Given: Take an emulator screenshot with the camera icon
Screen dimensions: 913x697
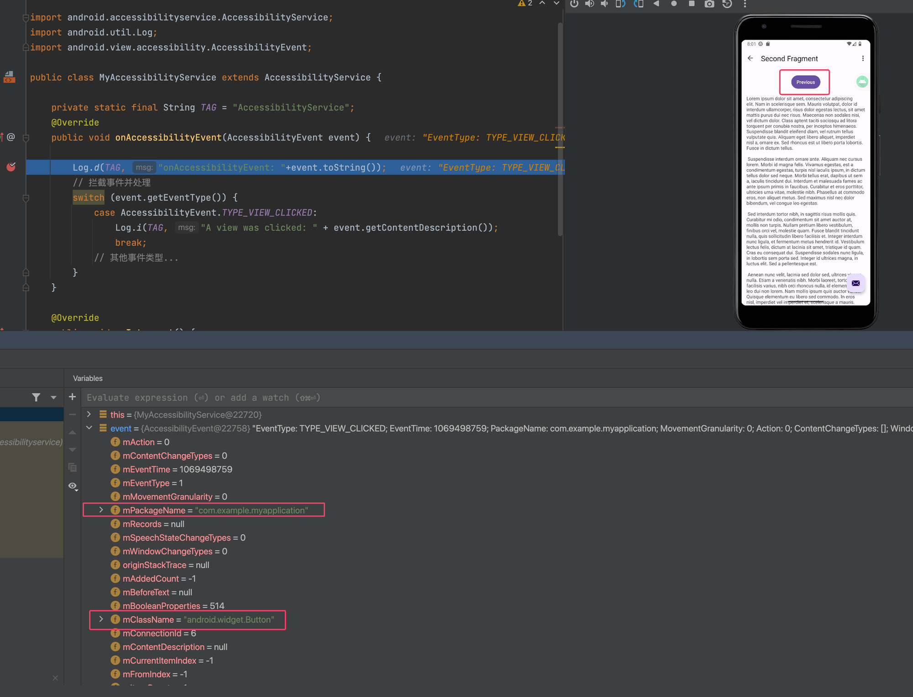Looking at the screenshot, I should click(709, 4).
